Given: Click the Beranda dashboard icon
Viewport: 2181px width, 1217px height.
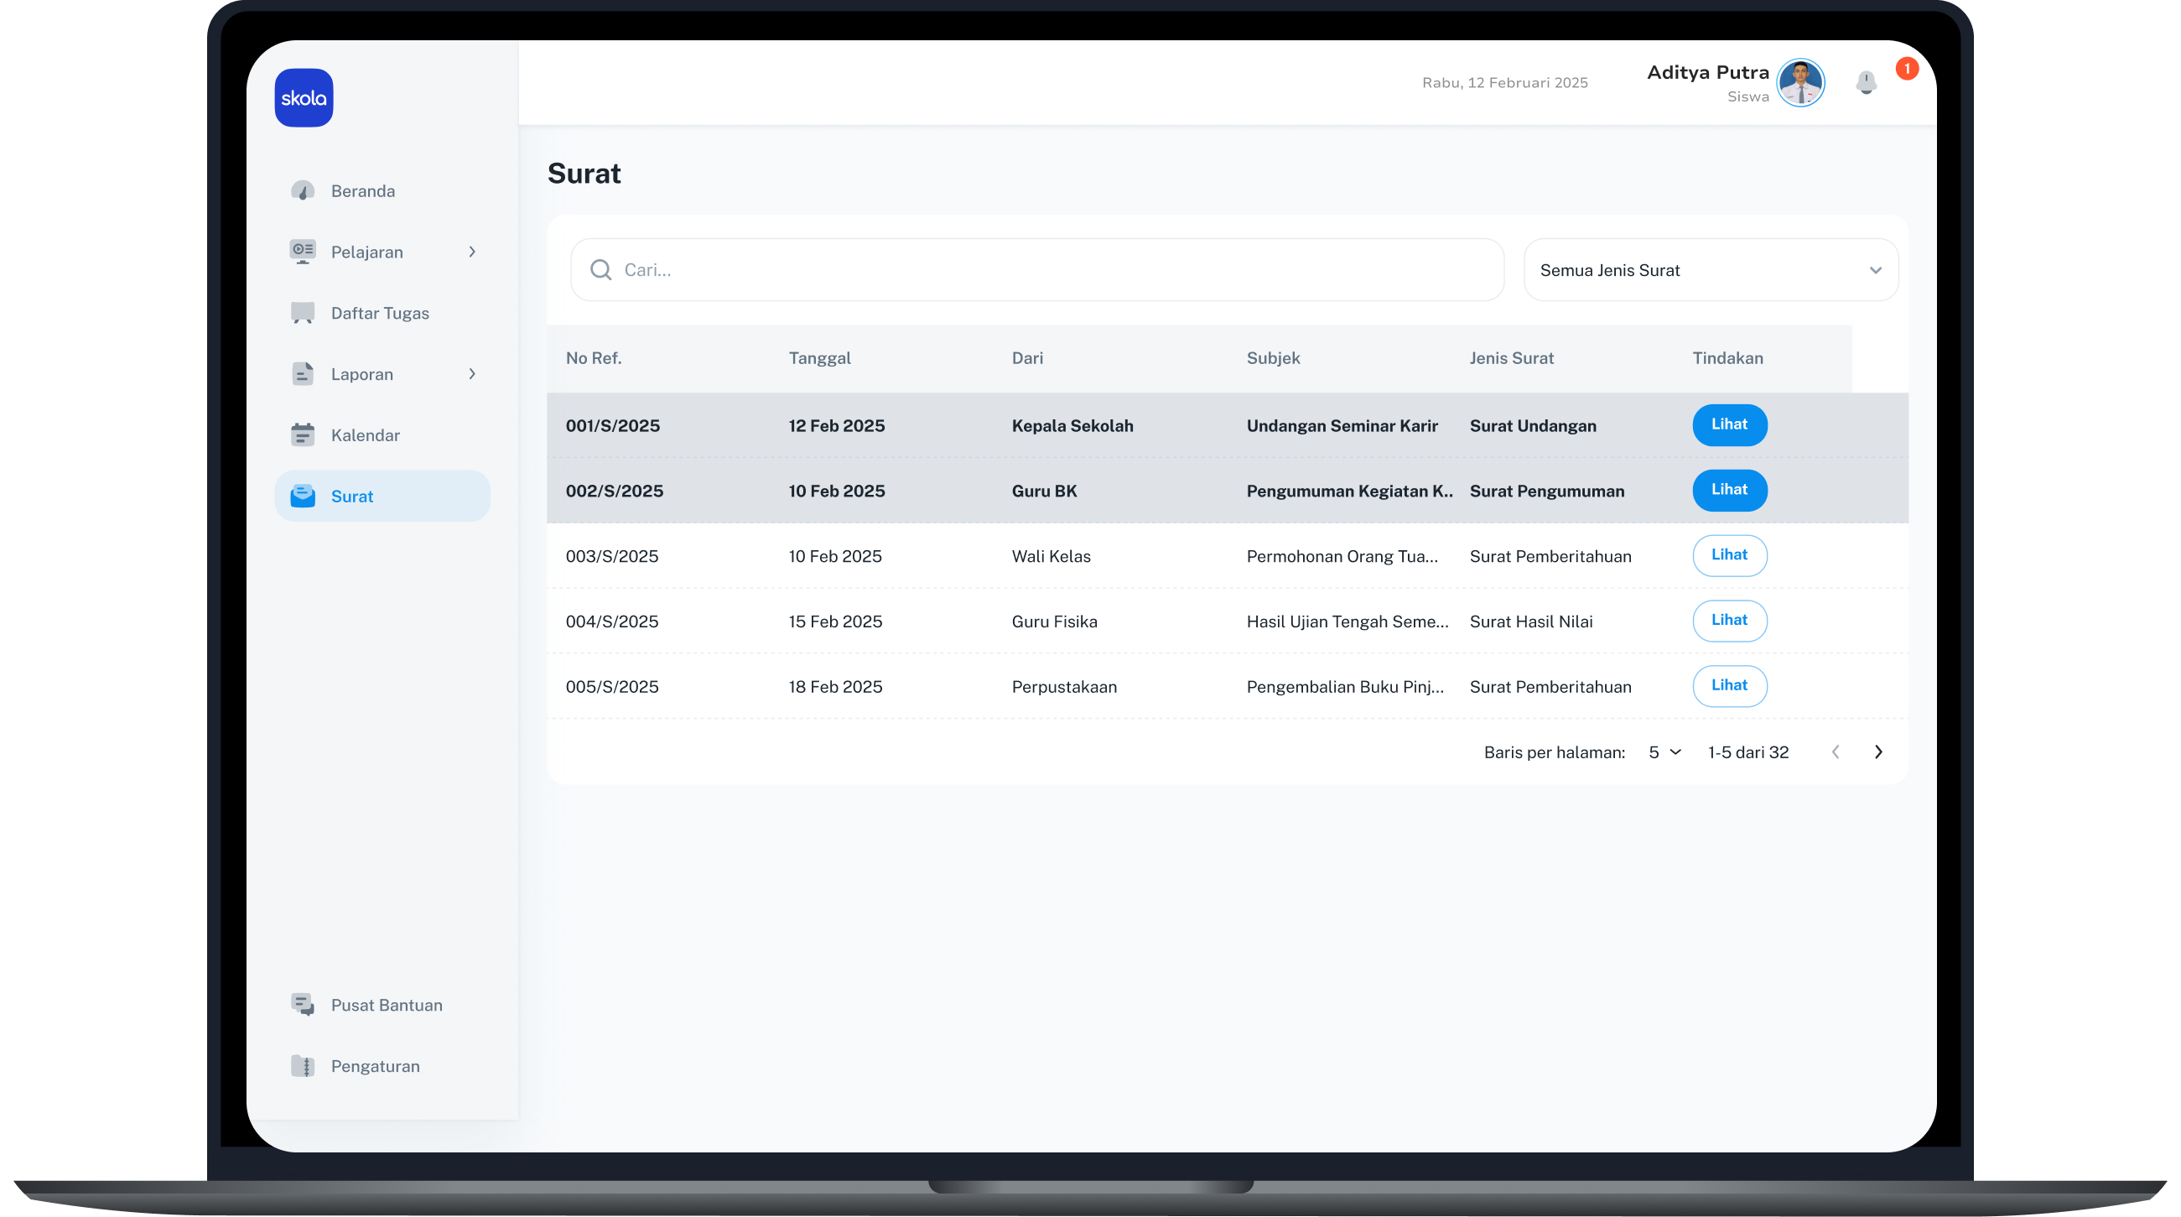Looking at the screenshot, I should pos(302,190).
